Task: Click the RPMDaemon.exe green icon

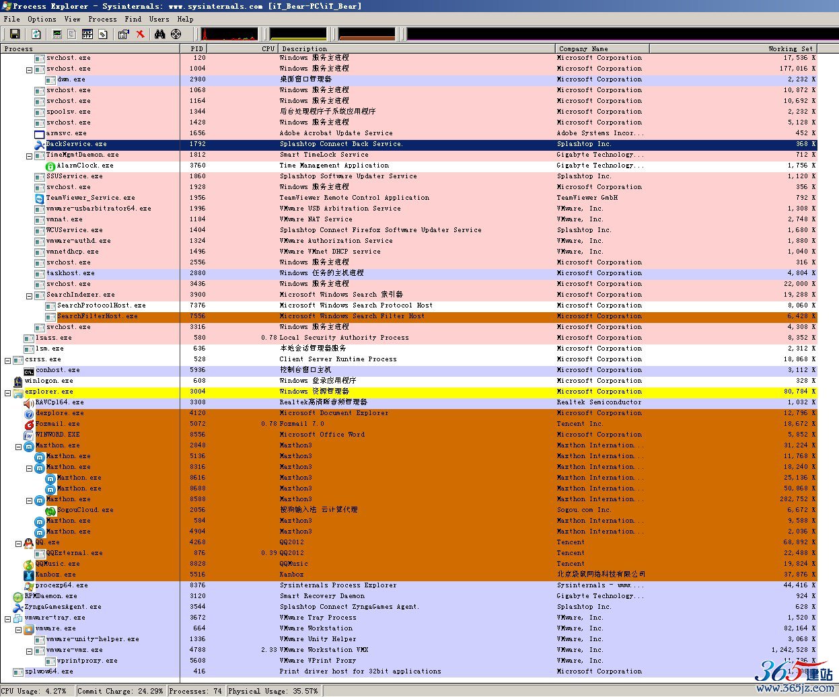Action: [x=18, y=596]
